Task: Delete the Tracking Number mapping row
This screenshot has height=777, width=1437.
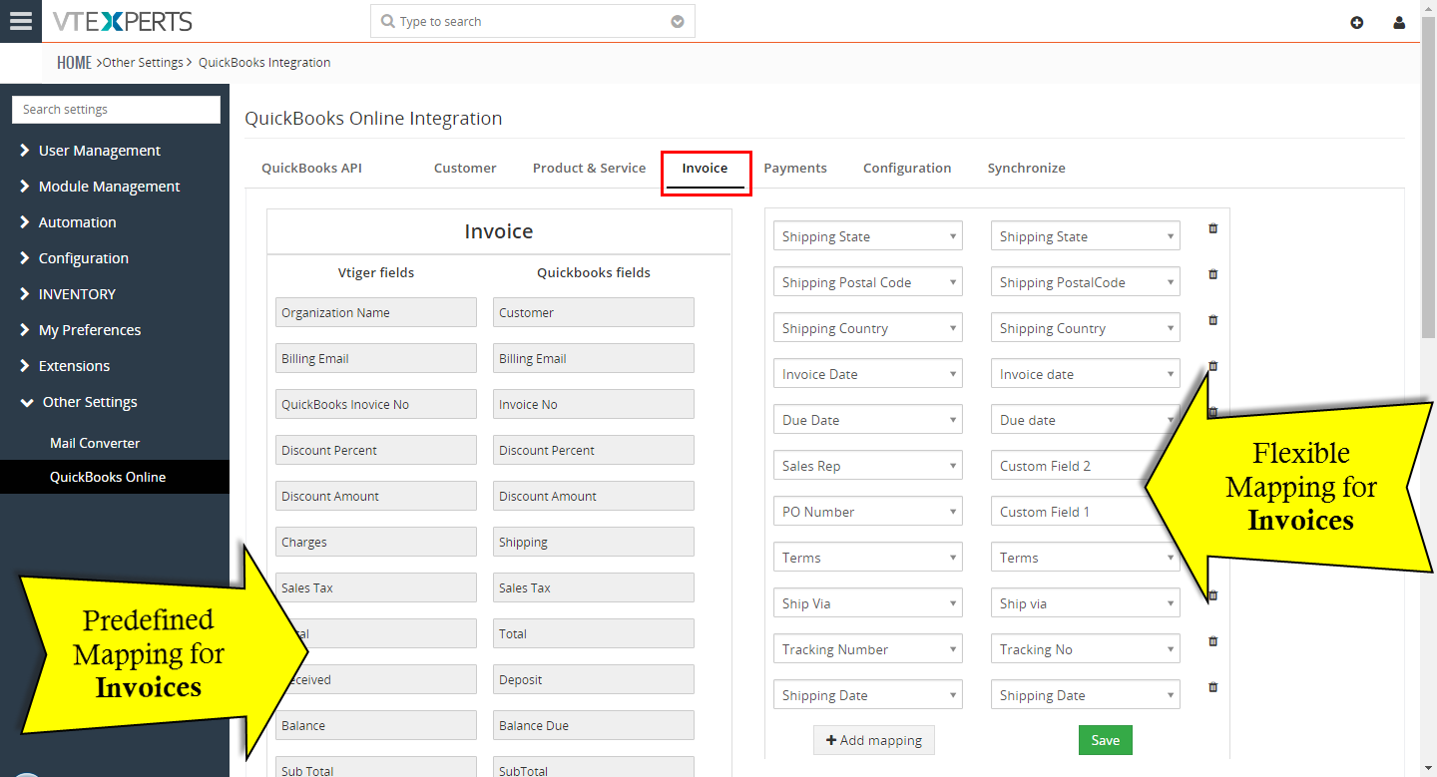Action: 1213,641
